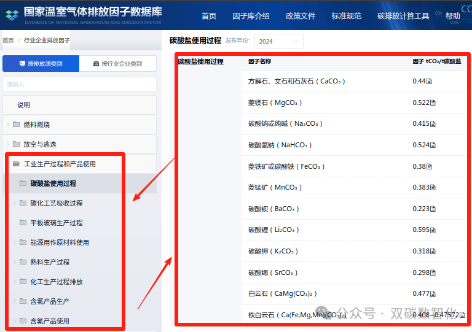Open detail icon for Na₂CO₃ 0.415 factor
This screenshot has width=472, height=332.
[433, 124]
